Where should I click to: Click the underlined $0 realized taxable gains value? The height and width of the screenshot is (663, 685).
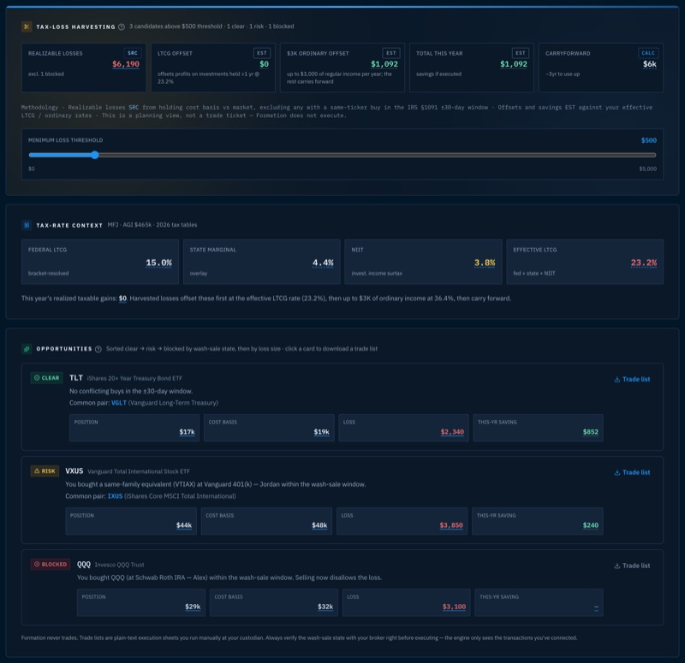coord(122,299)
